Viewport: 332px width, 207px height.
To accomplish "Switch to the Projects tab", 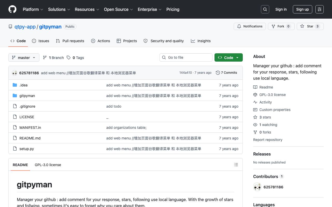I will point(127,41).
